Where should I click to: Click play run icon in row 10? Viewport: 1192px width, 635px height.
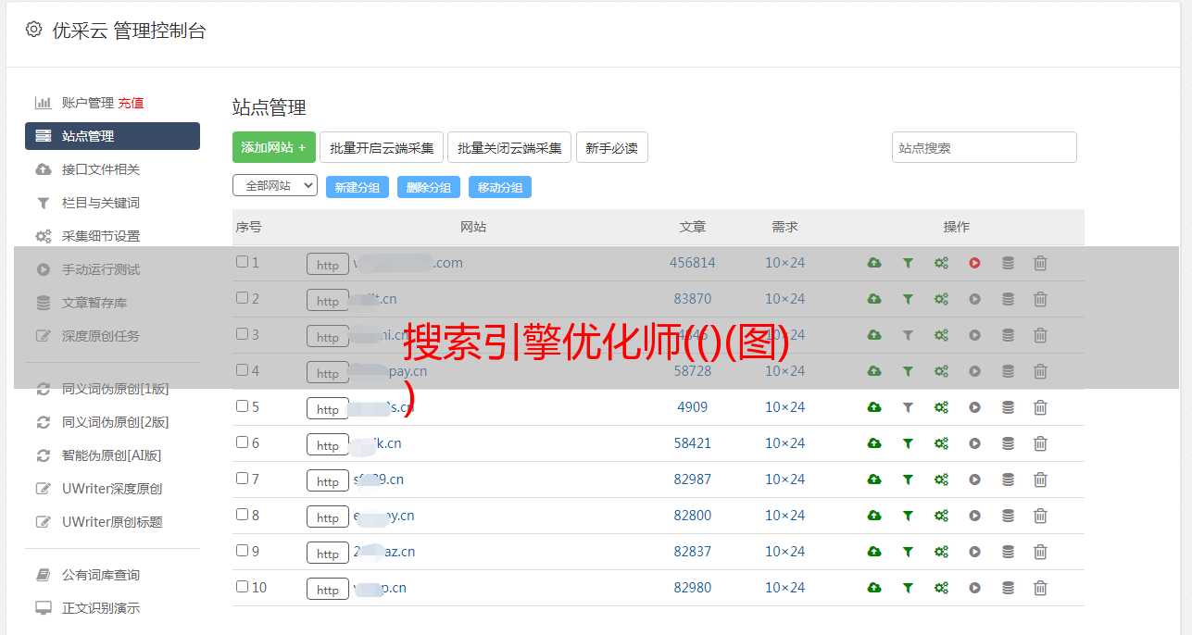[974, 588]
